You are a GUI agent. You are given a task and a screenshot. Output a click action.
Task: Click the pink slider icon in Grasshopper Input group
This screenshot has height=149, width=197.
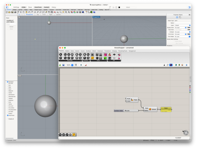coord(105,55)
